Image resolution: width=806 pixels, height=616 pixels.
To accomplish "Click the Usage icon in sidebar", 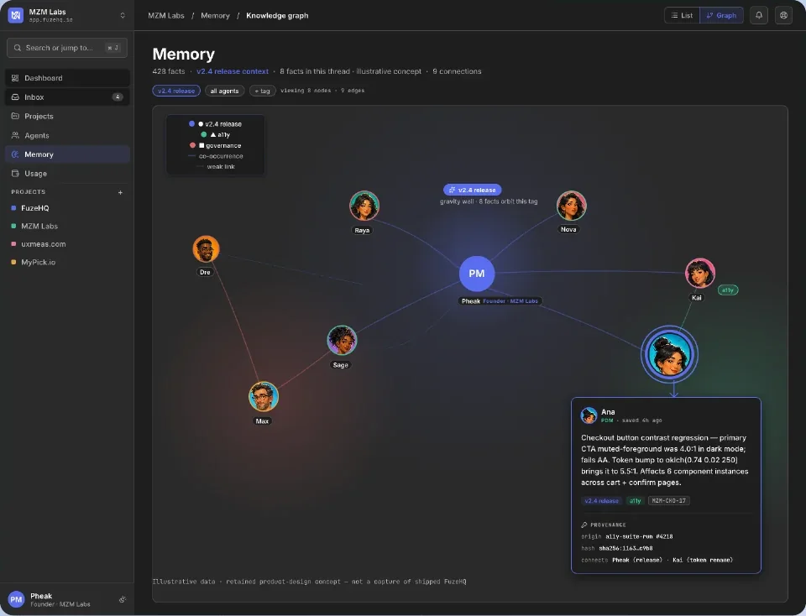I will coord(15,174).
